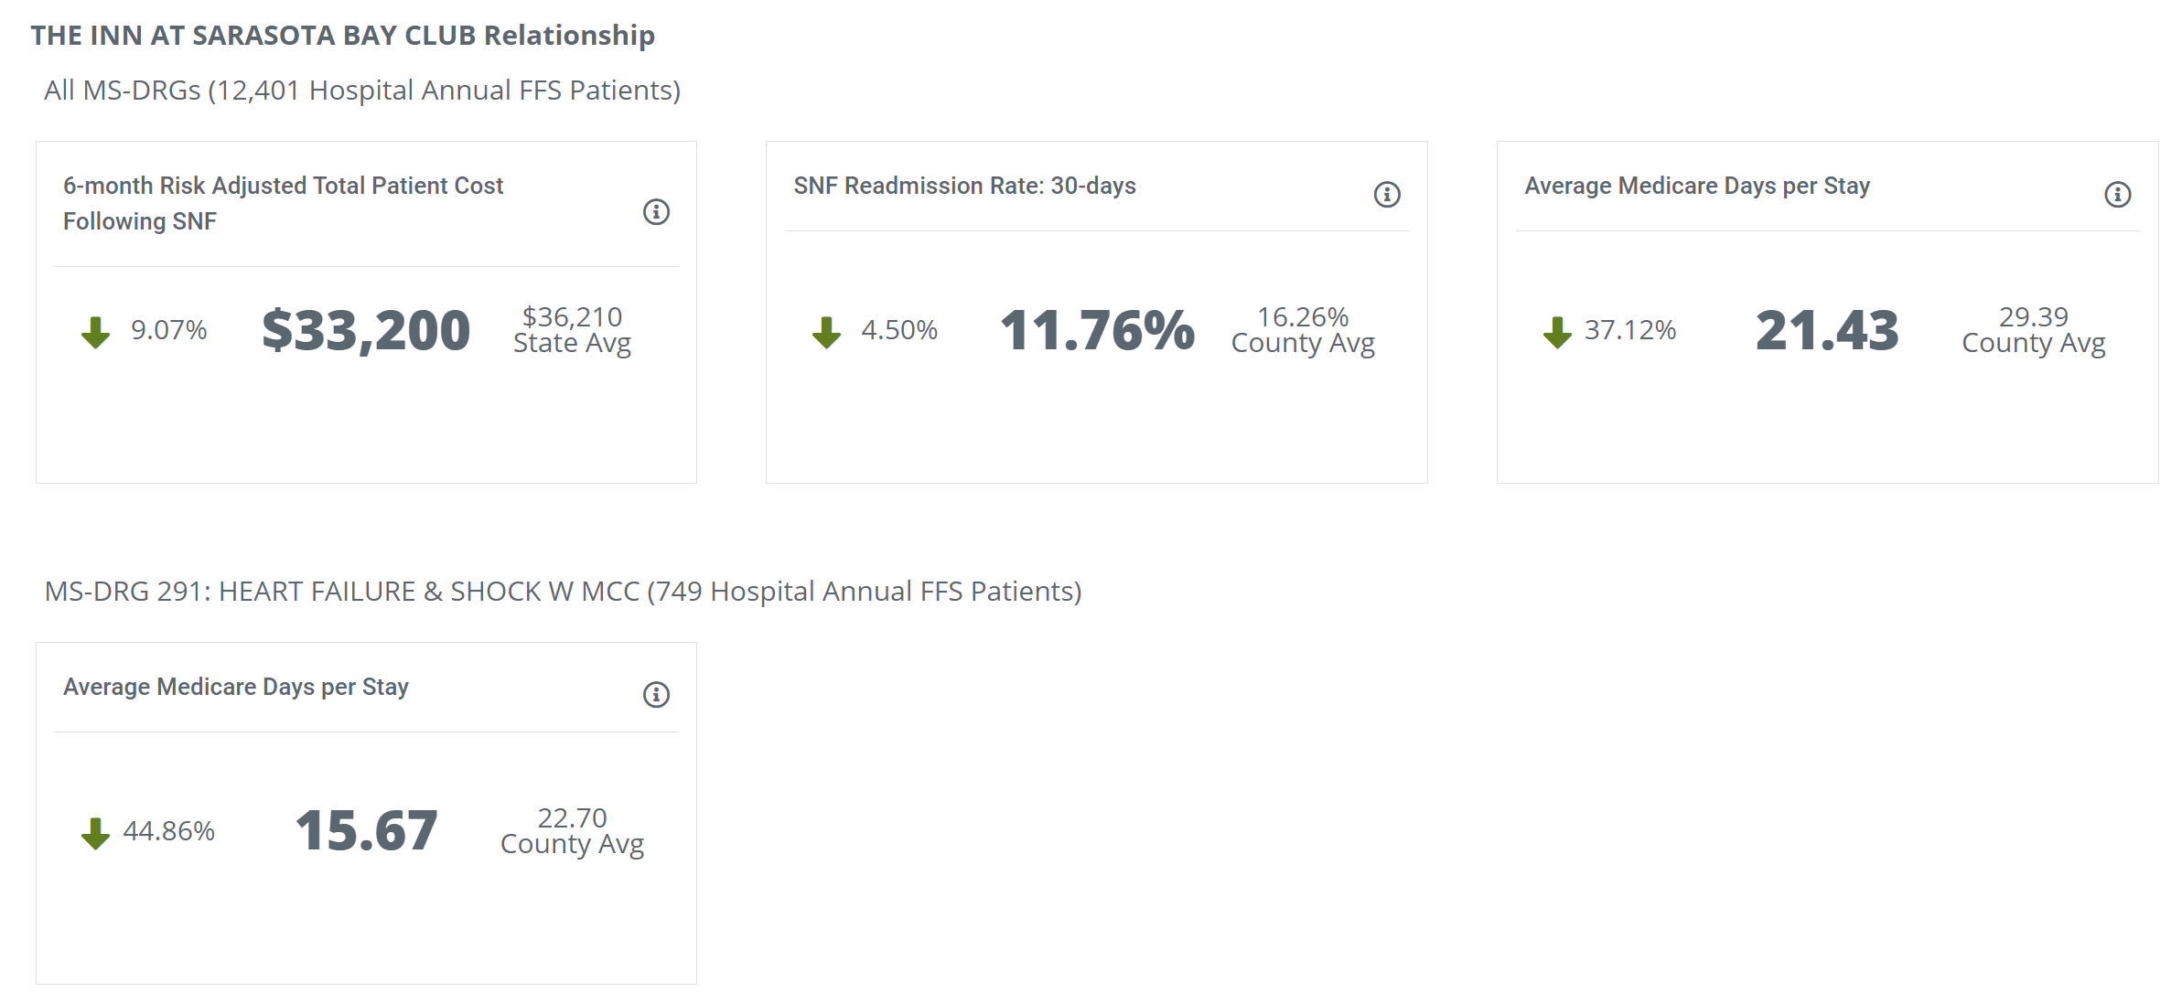This screenshot has height=1004, width=2182.
Task: Select the $33,200 cost value
Action: tap(366, 330)
